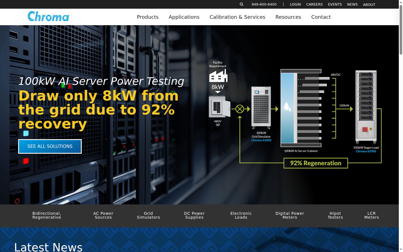The width and height of the screenshot is (403, 252).
Task: Select Bidirectional, Regenerative category
Action: click(x=47, y=215)
